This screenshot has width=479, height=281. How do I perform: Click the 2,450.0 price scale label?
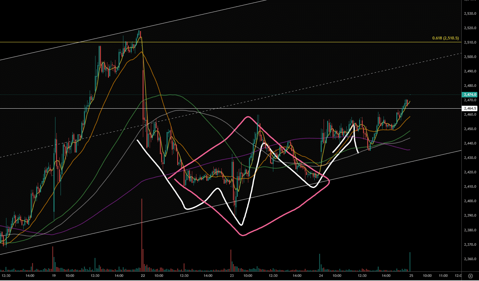tap(470, 129)
